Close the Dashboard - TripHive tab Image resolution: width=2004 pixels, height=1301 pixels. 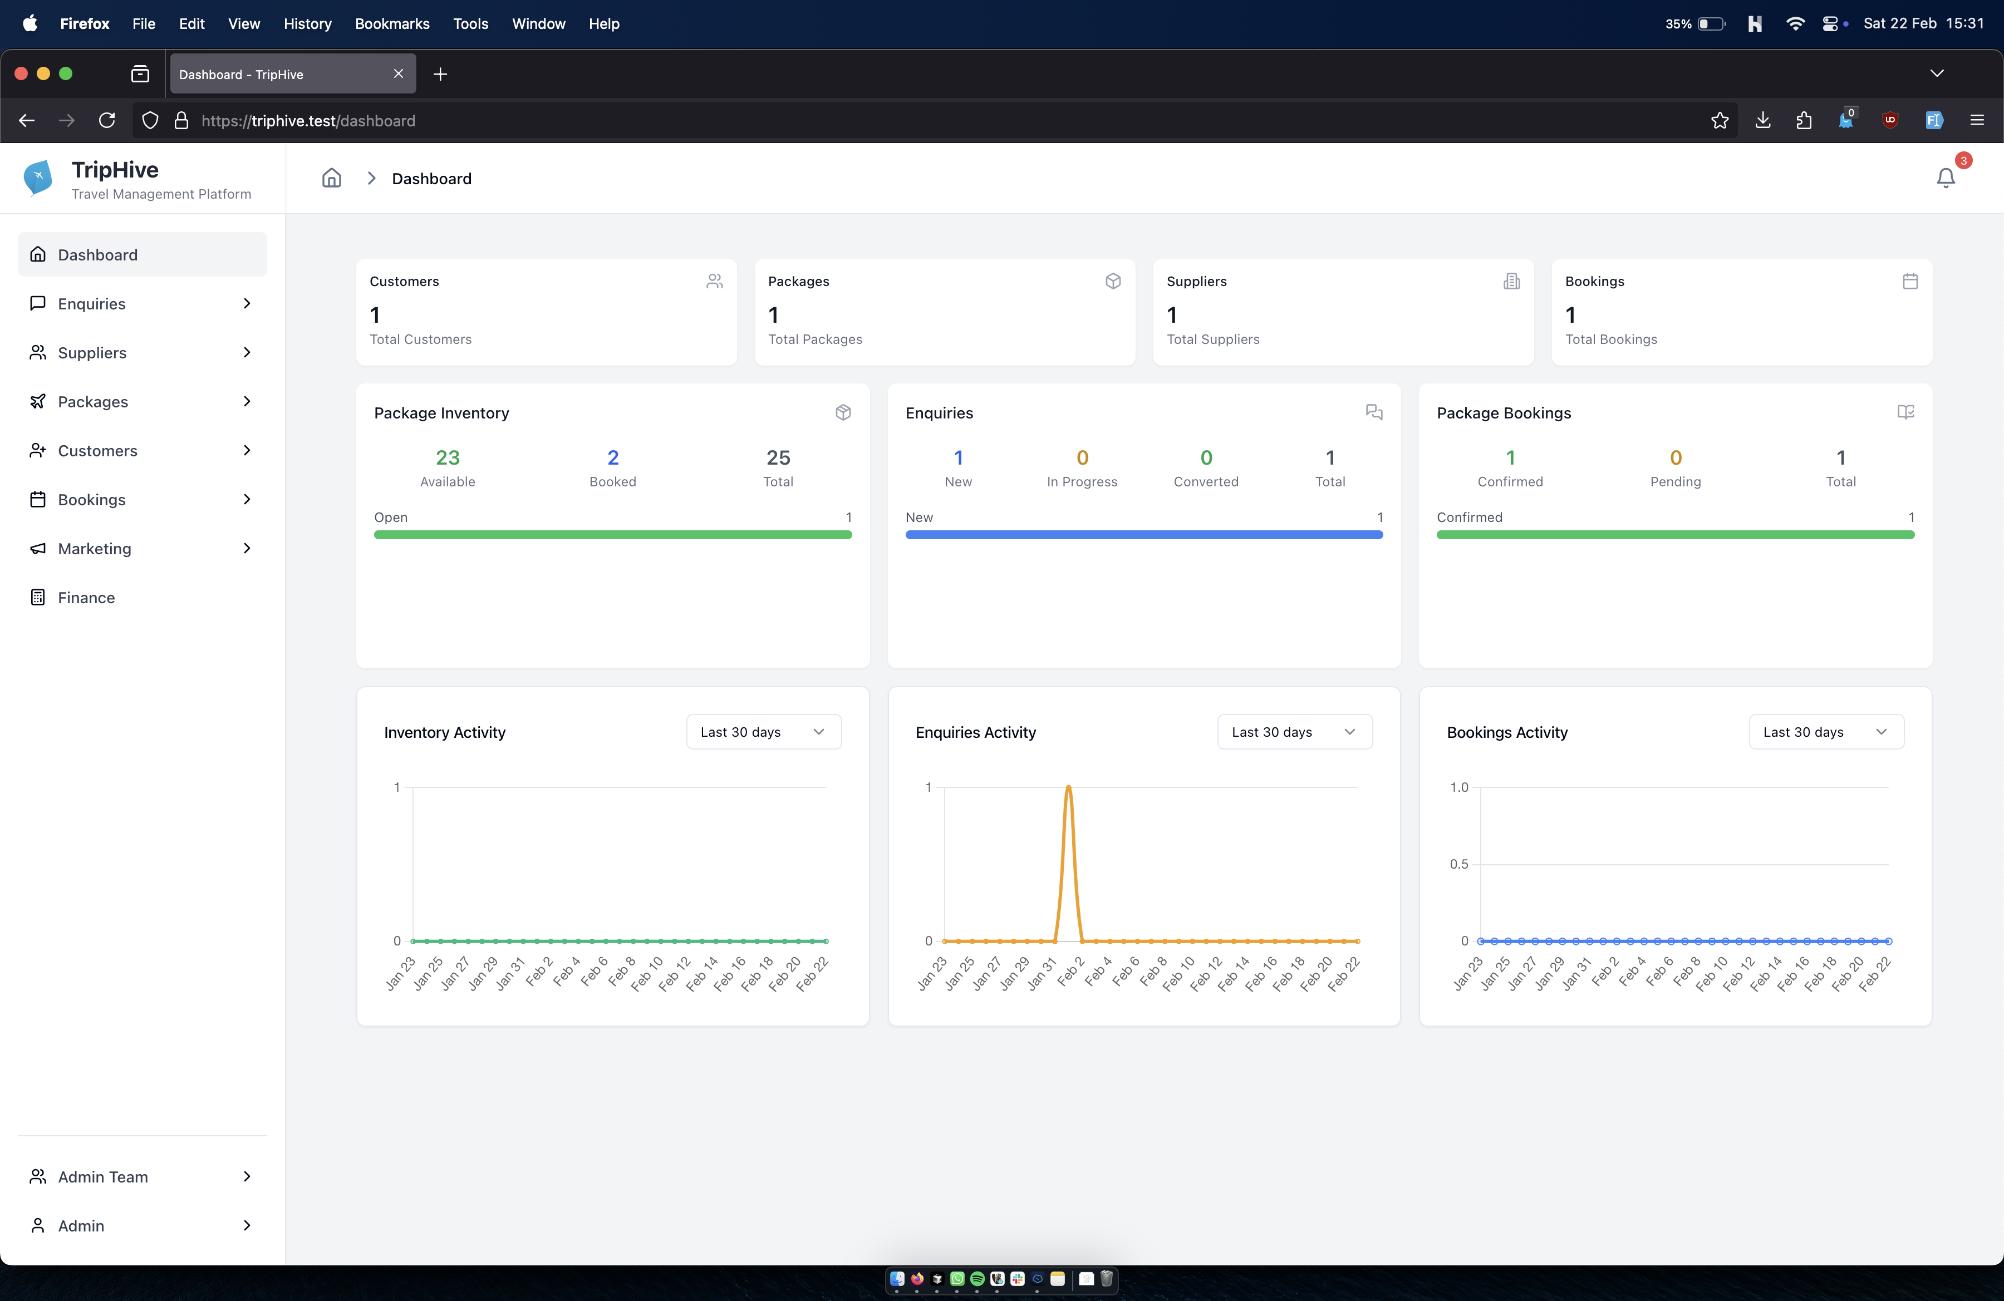(x=398, y=74)
